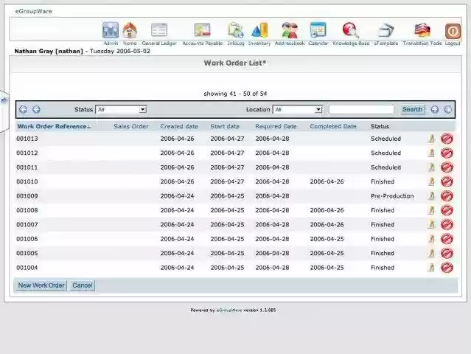Open the eTemplate icon
The image size is (471, 354).
386,30
